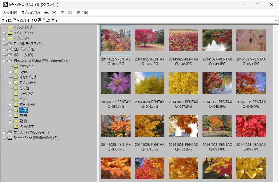The height and width of the screenshot is (183, 279).
Task: Click the ボリューム (E:) drive icon
Action: [10, 55]
